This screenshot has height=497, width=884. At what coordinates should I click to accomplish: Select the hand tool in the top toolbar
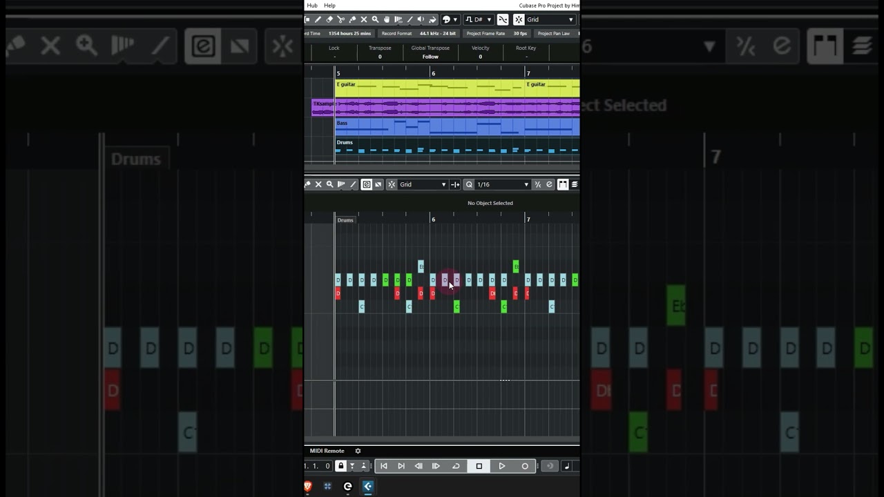(x=387, y=19)
